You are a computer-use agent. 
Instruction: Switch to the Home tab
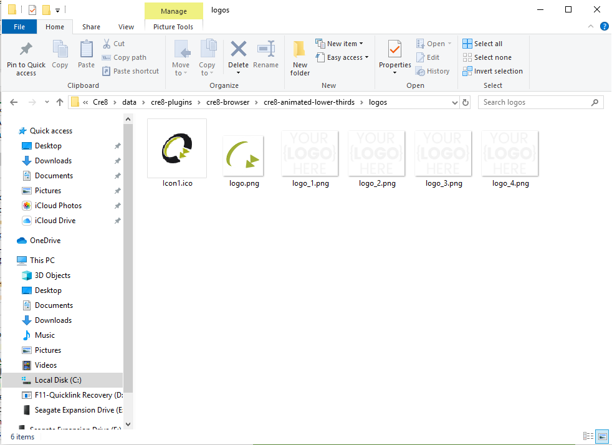[x=55, y=27]
